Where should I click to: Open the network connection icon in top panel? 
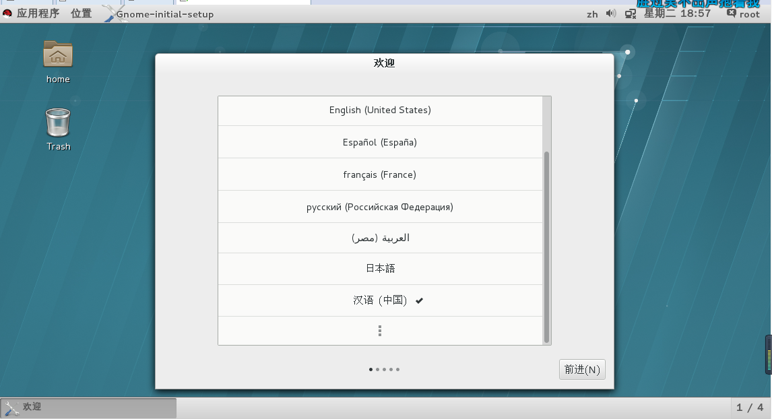pyautogui.click(x=631, y=13)
